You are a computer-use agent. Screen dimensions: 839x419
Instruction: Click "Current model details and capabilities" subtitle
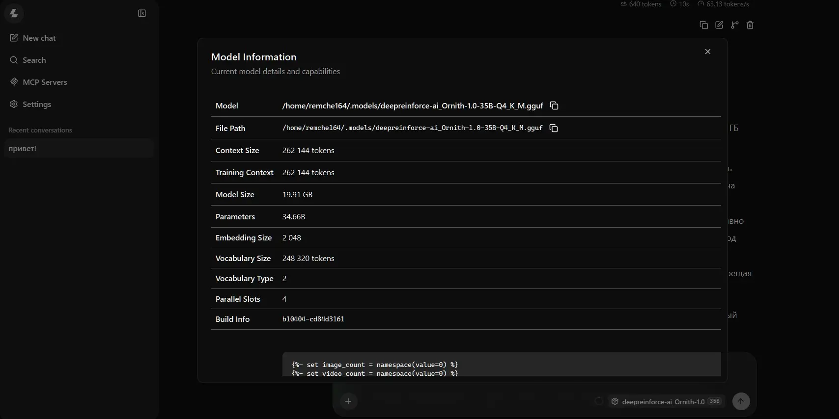(x=276, y=71)
